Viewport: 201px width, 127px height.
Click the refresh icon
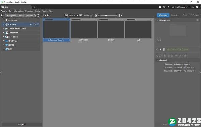tap(38, 15)
